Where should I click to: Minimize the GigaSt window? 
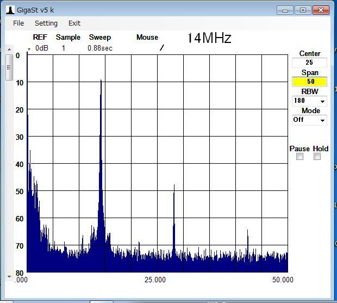285,10
